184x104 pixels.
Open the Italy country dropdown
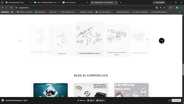click(x=91, y=100)
